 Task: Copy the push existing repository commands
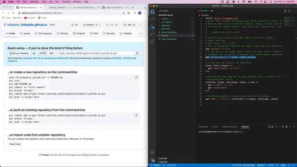(x=136, y=115)
